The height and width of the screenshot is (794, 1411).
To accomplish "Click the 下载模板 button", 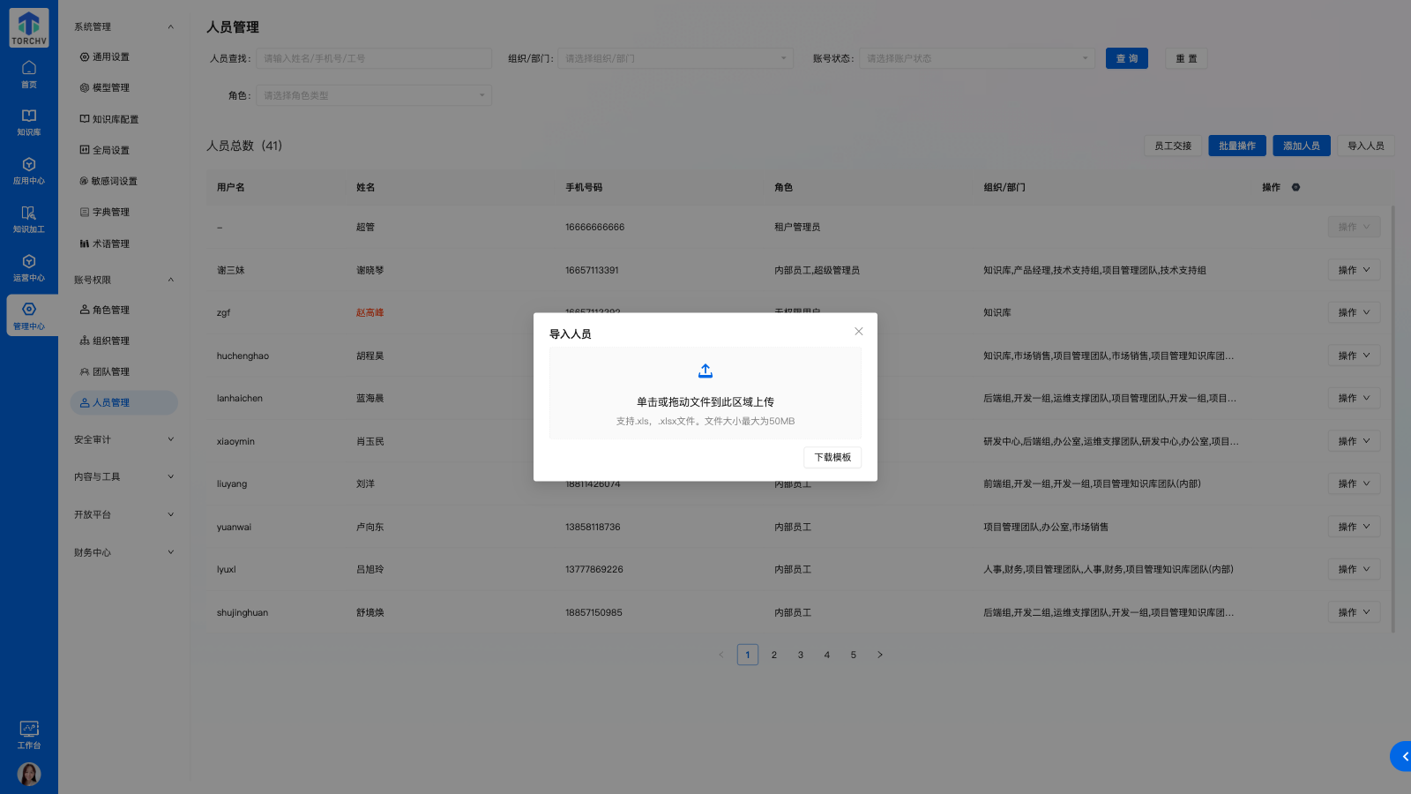I will (832, 457).
